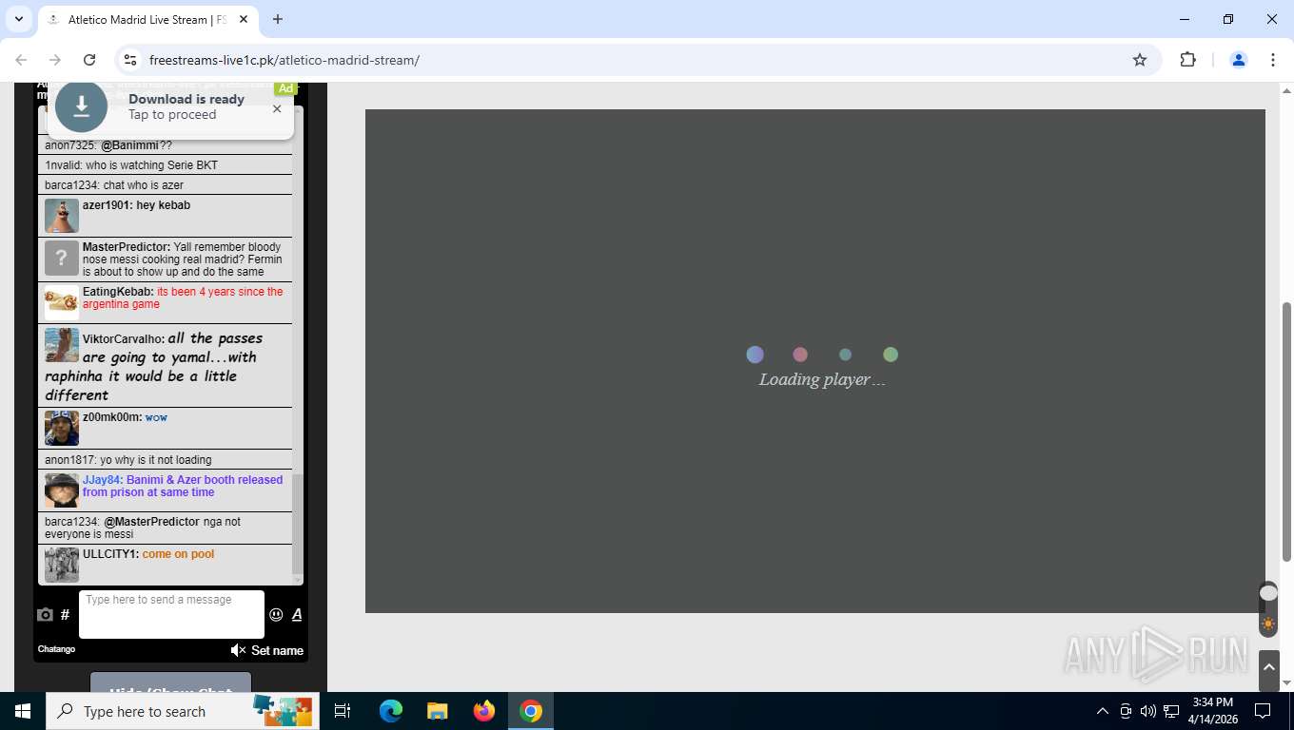Click z00mk00m's avatar thumbnail
The height and width of the screenshot is (730, 1294).
click(62, 429)
